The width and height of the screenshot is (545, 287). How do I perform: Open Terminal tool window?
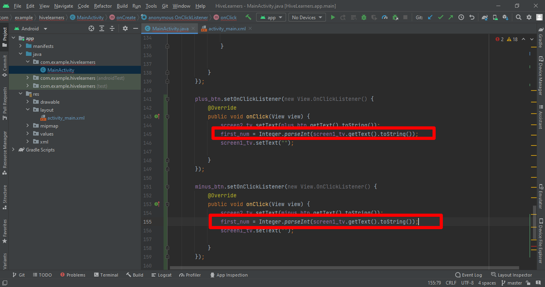pyautogui.click(x=106, y=275)
